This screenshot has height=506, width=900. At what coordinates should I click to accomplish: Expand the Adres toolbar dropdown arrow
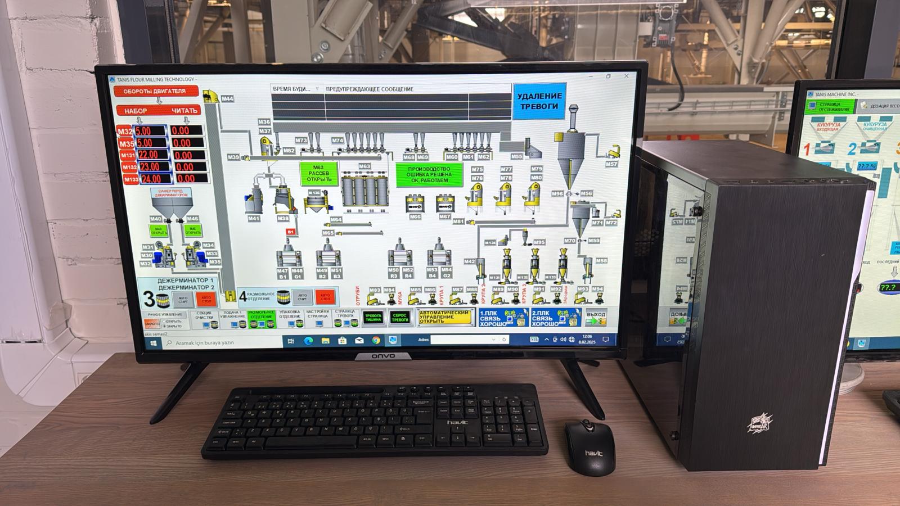[493, 340]
